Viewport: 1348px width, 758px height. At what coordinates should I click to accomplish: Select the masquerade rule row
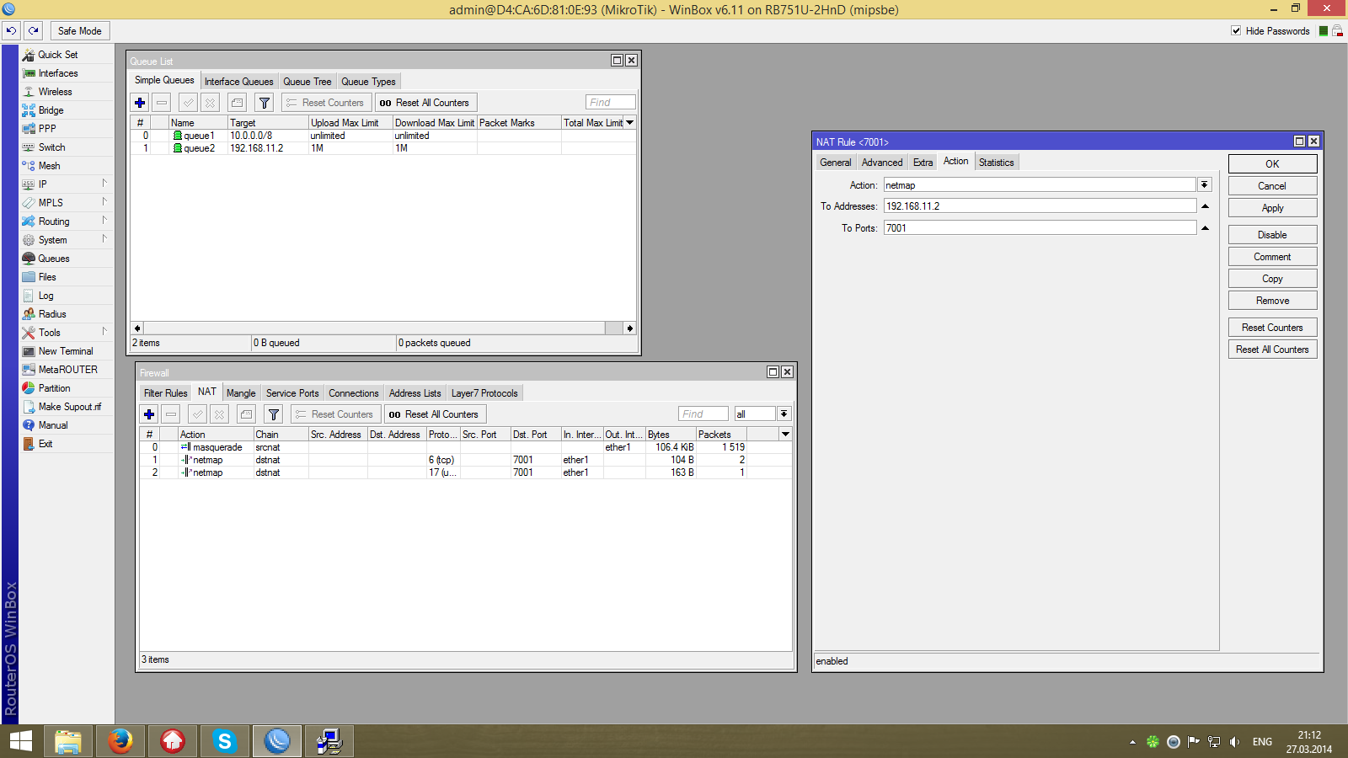pyautogui.click(x=465, y=447)
